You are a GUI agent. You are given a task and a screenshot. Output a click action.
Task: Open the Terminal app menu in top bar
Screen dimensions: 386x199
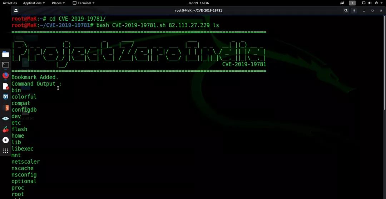[x=84, y=3]
